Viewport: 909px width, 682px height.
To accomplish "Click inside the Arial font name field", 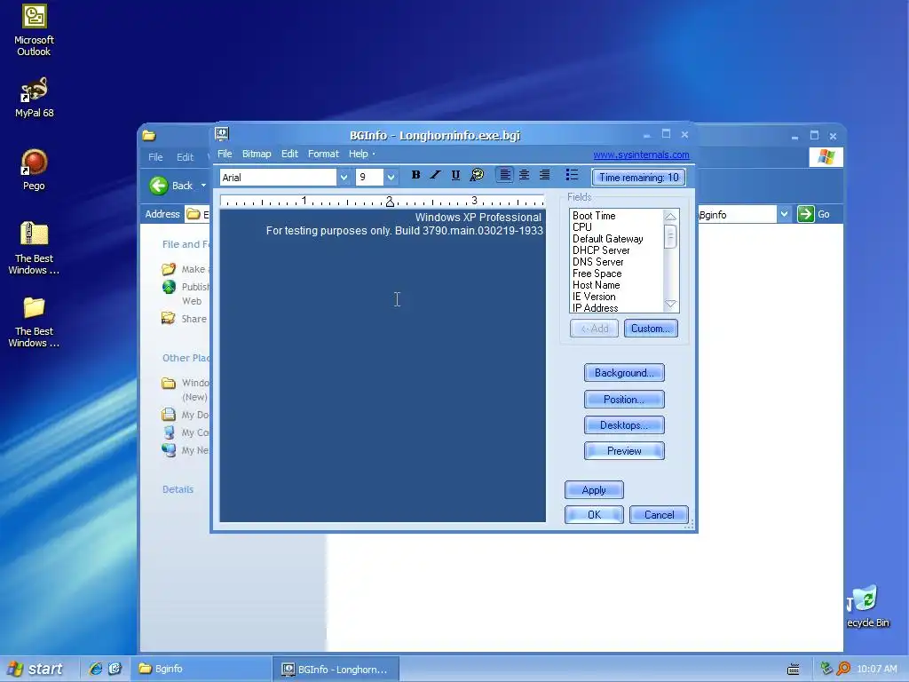I will click(278, 177).
